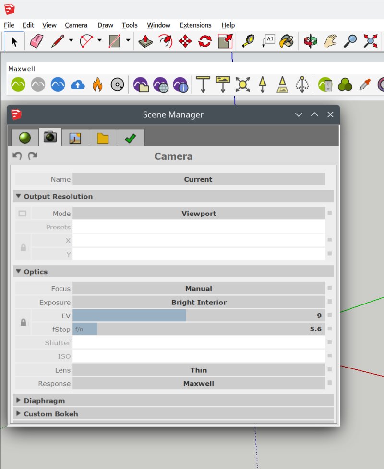384x469 pixels.
Task: Click the undo arrow in Scene Manager
Action: point(17,156)
